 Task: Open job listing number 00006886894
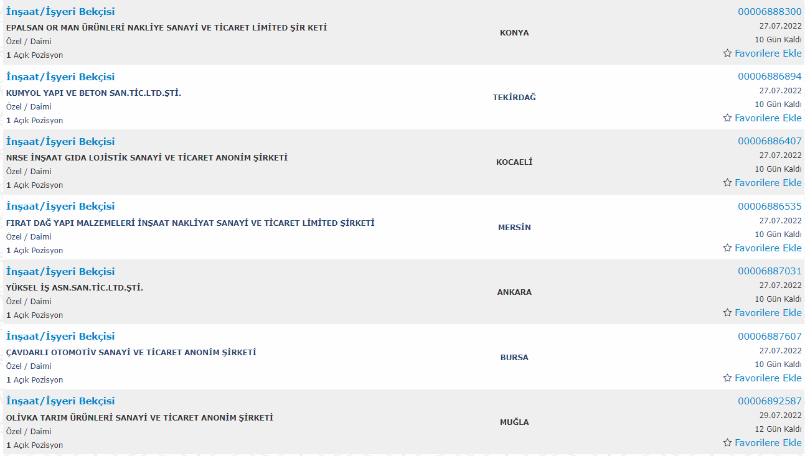[x=770, y=77]
